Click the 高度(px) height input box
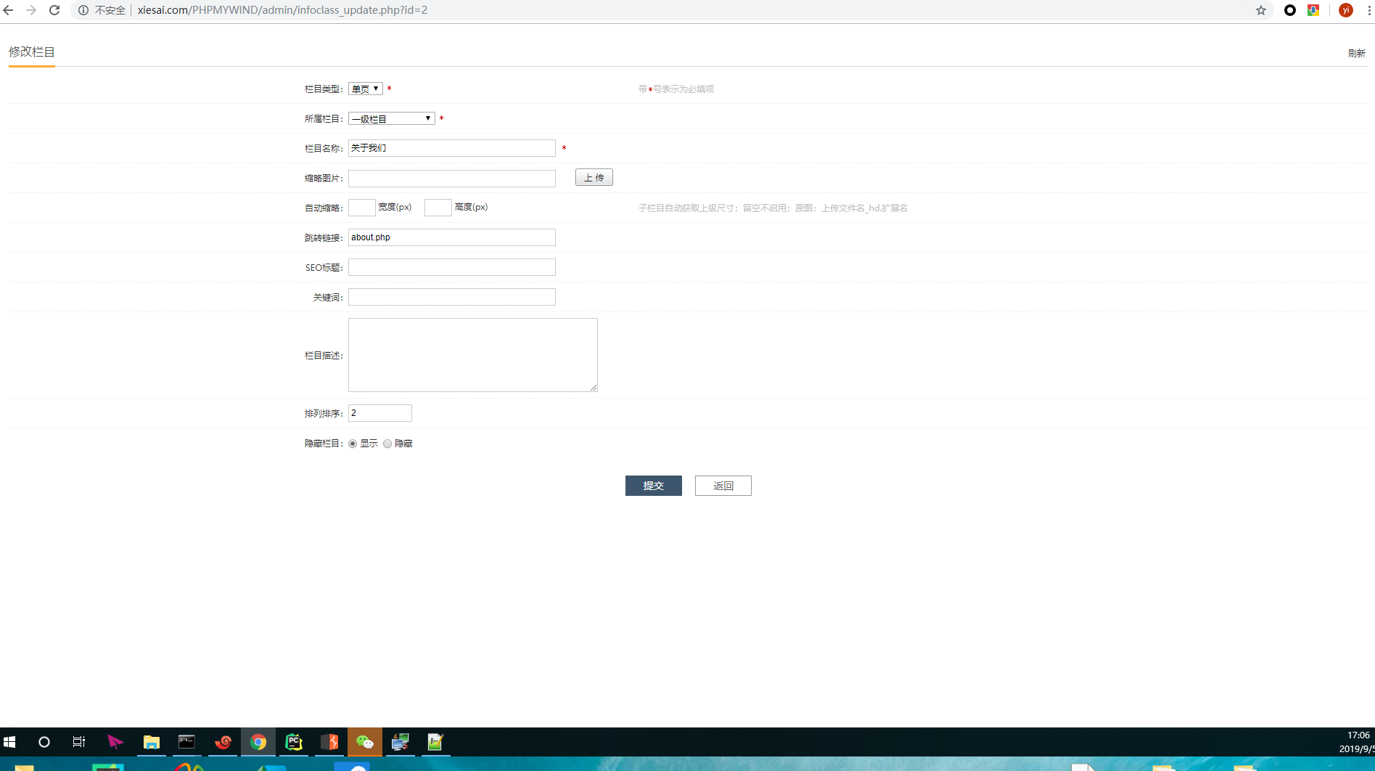This screenshot has width=1375, height=771. [438, 208]
